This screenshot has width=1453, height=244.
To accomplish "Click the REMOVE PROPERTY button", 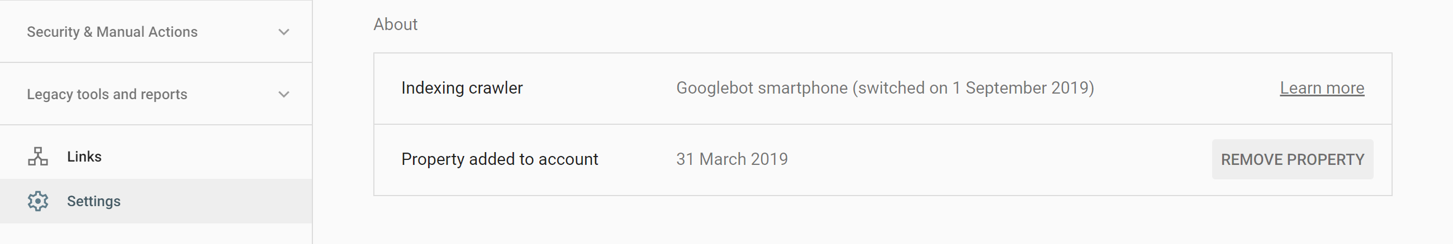I will click(1292, 160).
